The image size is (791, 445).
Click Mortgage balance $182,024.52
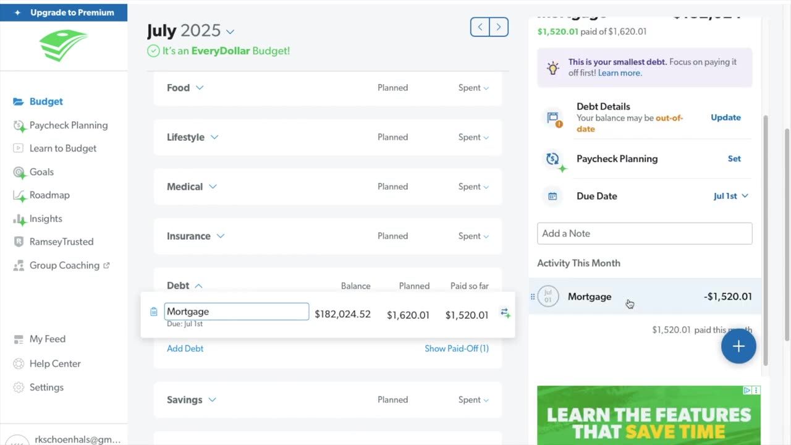[342, 315]
